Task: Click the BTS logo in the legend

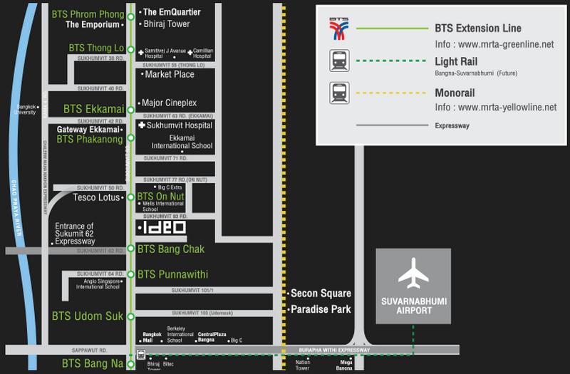Action: pyautogui.click(x=339, y=28)
